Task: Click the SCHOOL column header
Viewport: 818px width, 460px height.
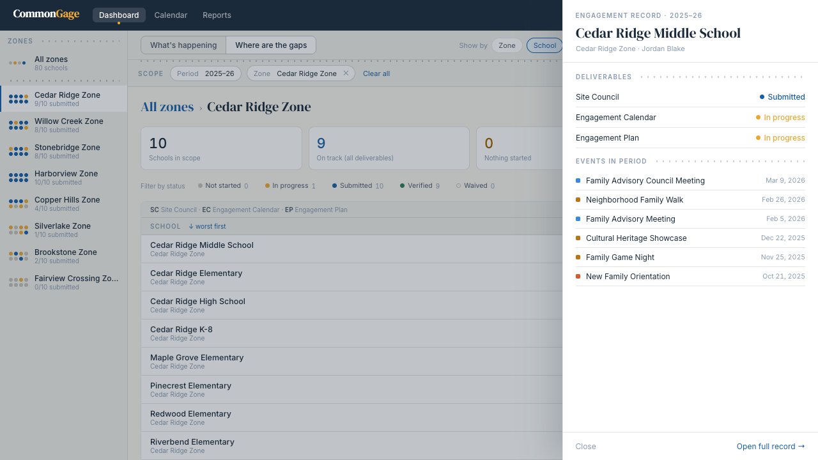Action: coord(166,226)
